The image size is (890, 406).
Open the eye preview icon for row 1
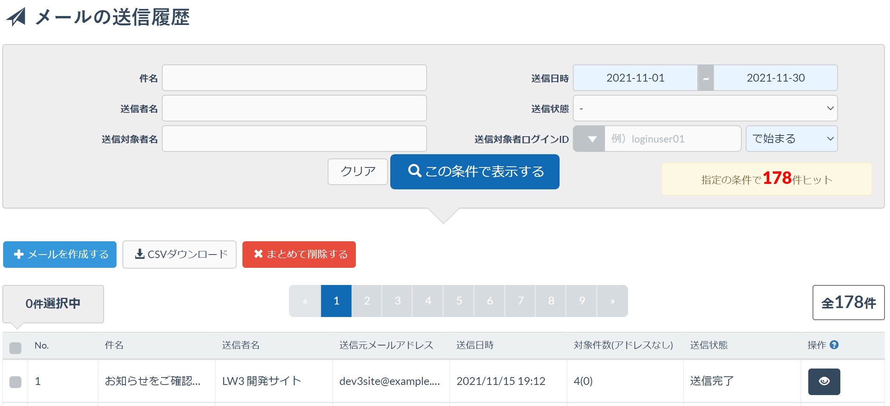click(824, 381)
